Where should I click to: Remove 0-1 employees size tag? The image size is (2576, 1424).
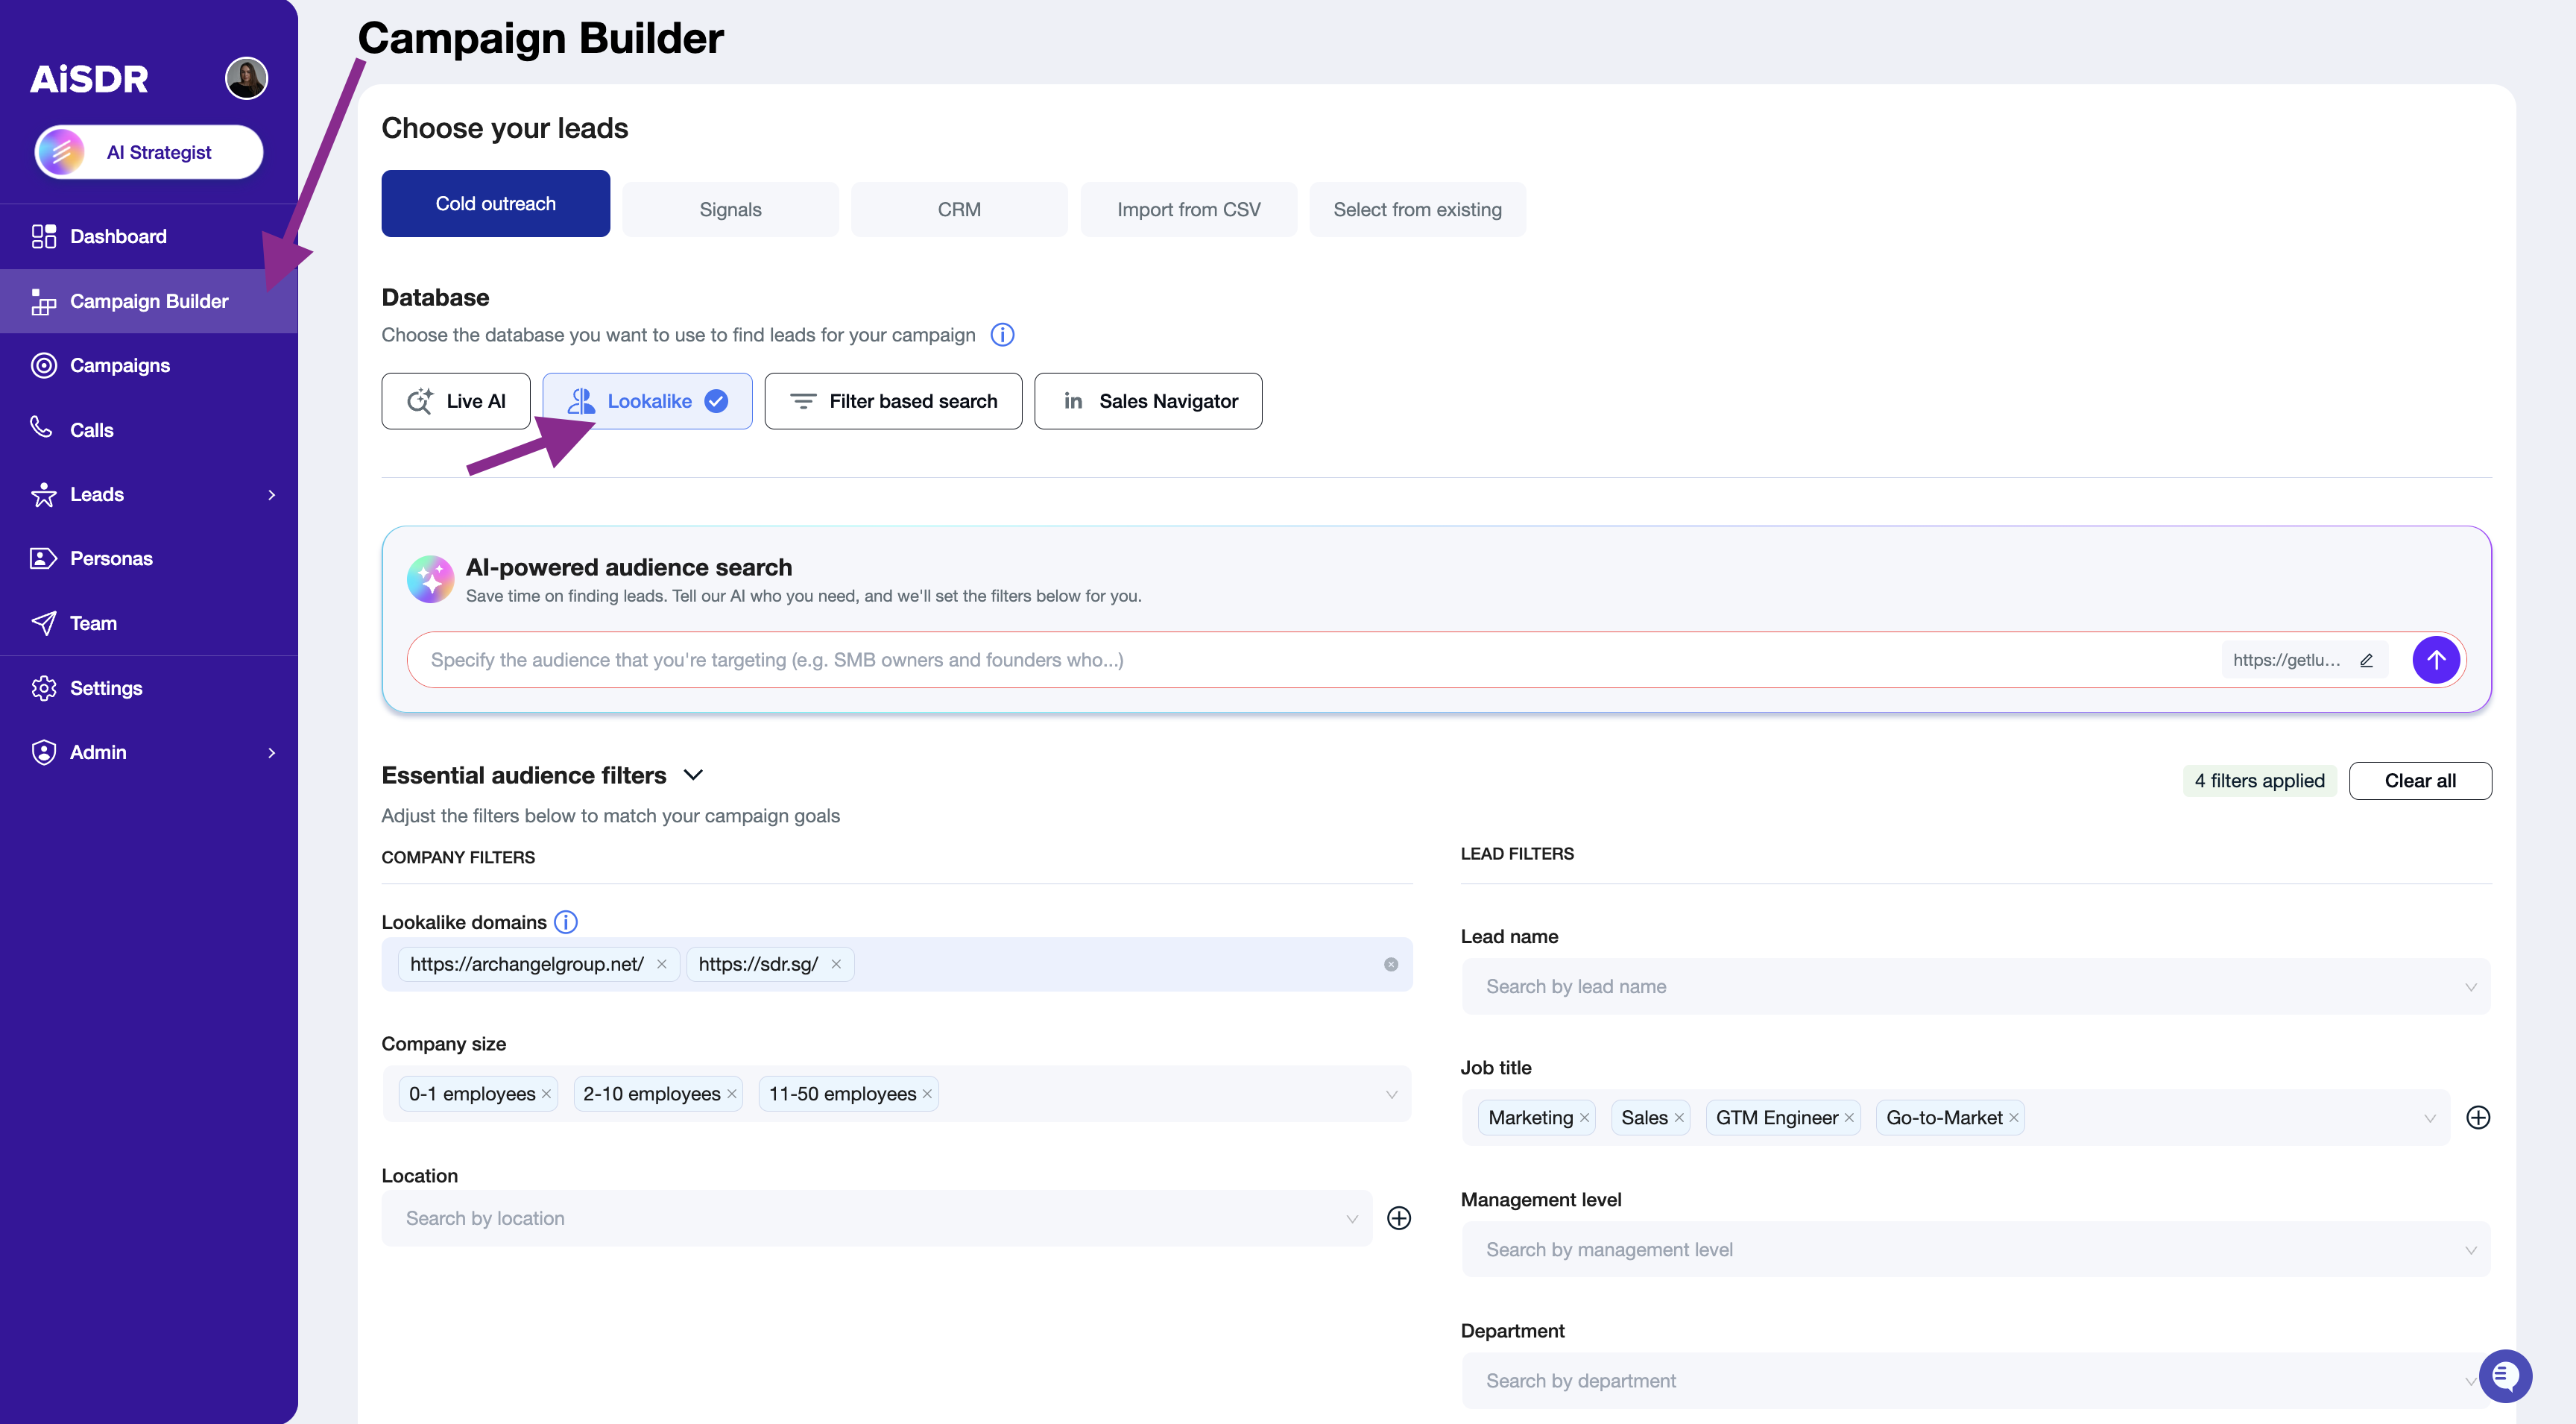coord(546,1094)
